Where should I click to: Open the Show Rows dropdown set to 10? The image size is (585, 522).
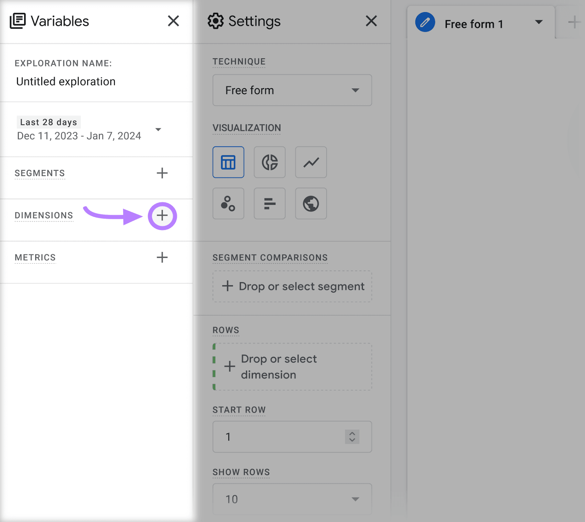(292, 499)
